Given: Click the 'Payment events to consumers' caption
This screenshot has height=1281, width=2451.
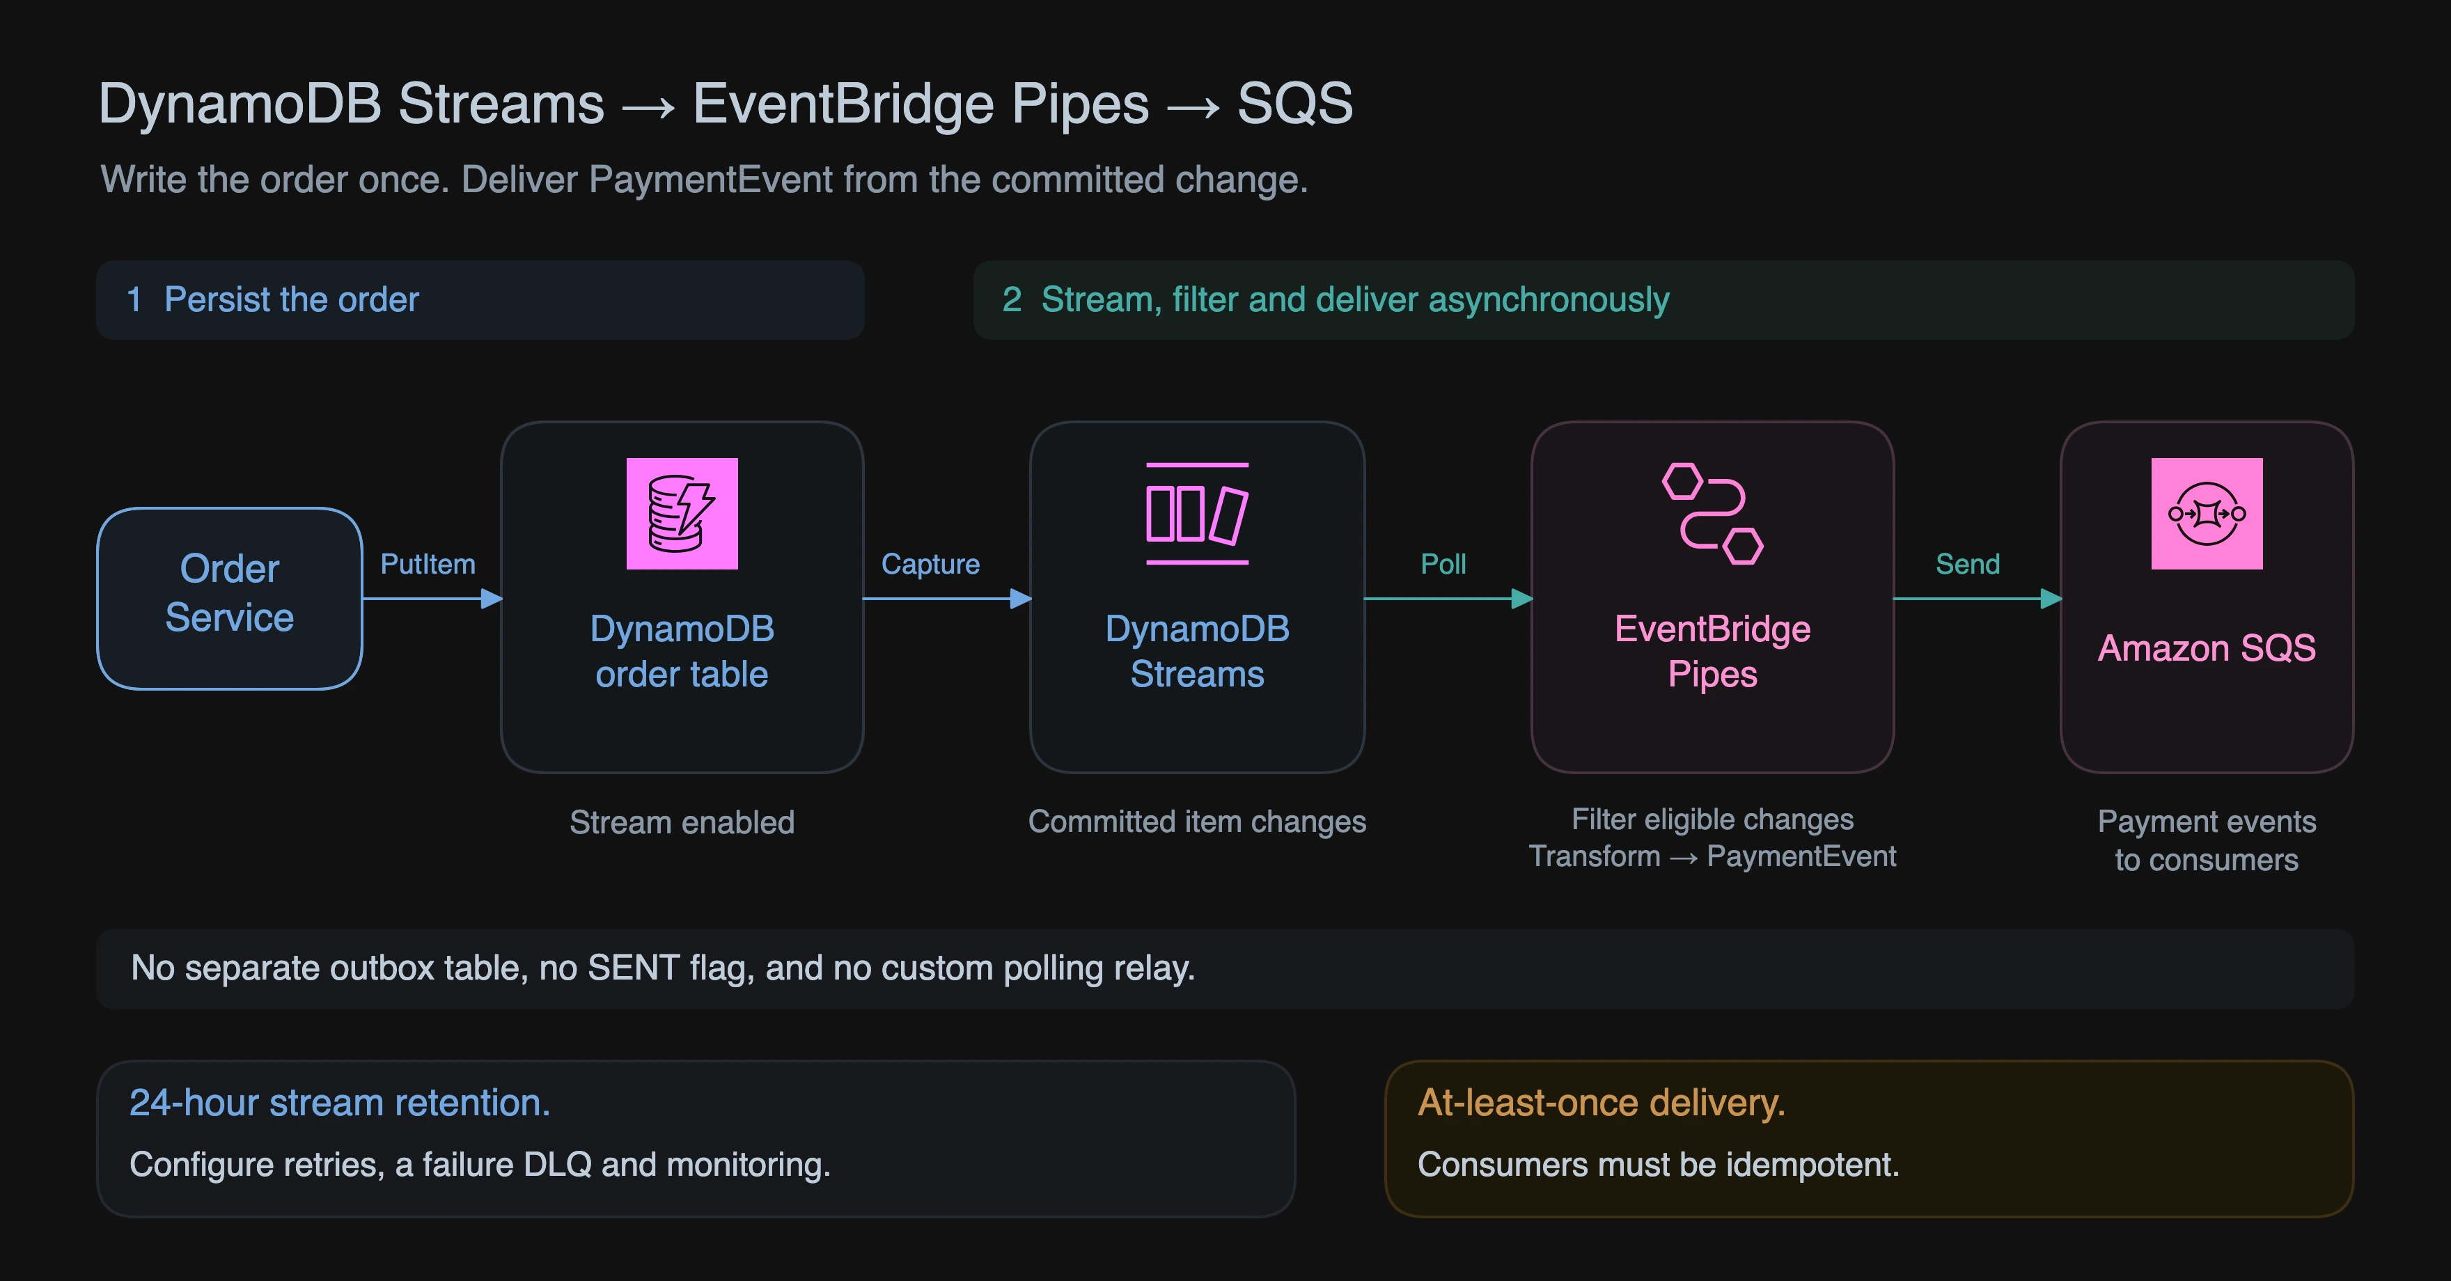Looking at the screenshot, I should (2207, 841).
